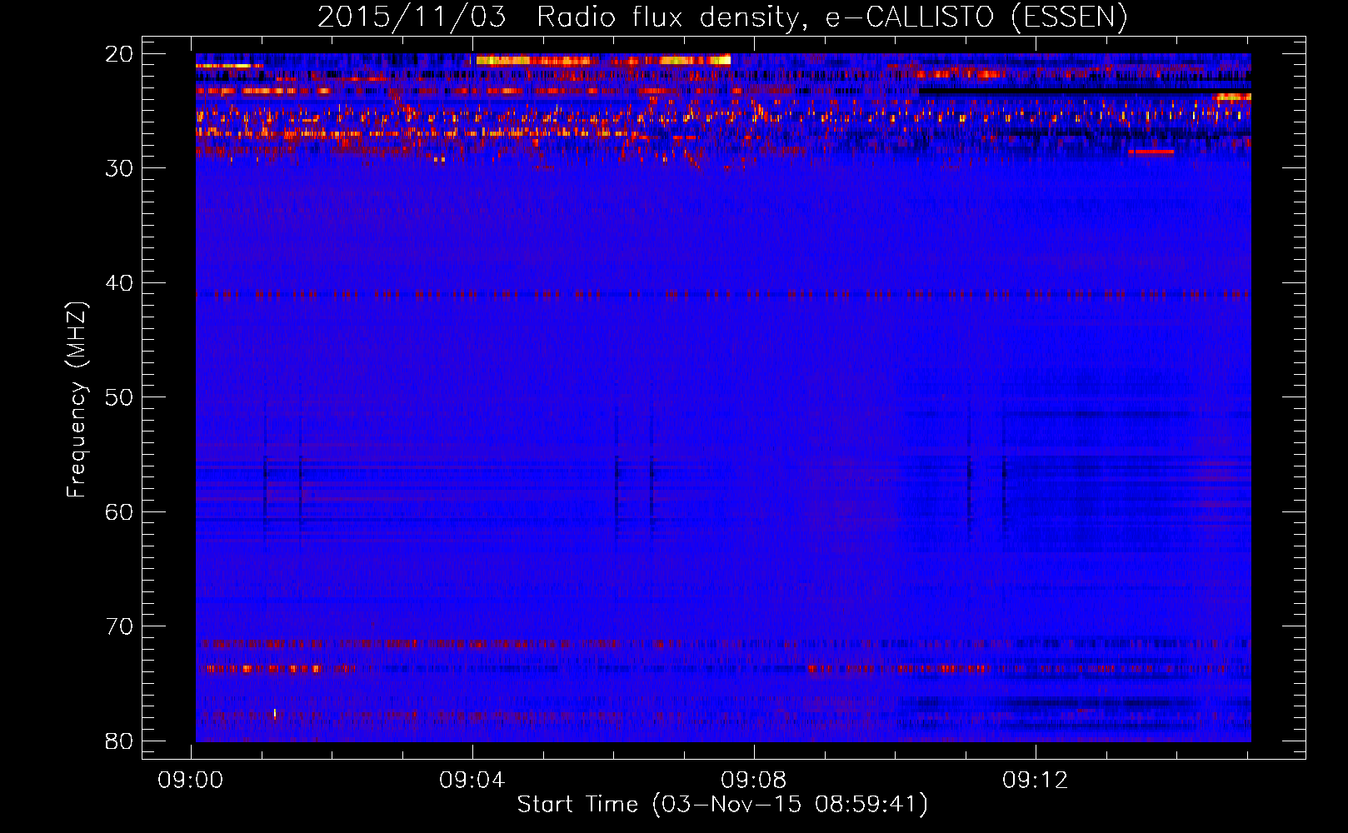The width and height of the screenshot is (1348, 833).
Task: Click the Frequency (MHZ) axis label
Action: click(x=77, y=400)
